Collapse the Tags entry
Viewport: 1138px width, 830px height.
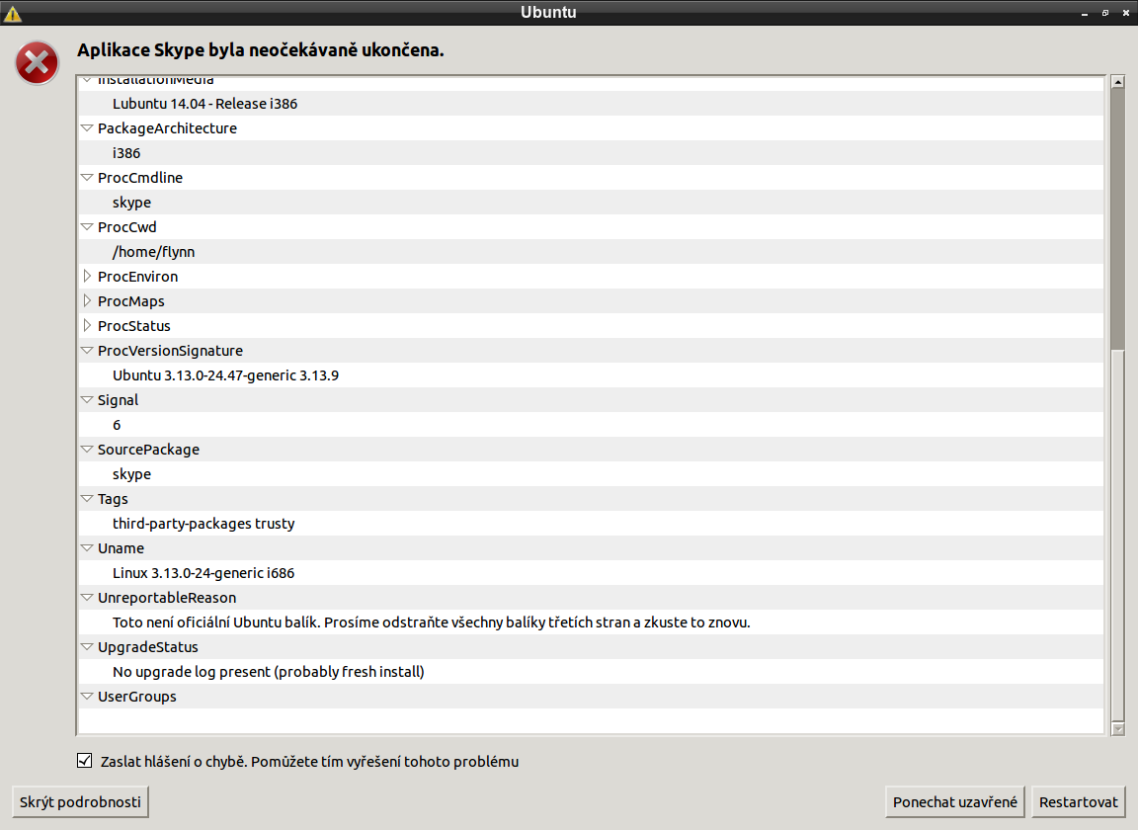click(x=87, y=498)
